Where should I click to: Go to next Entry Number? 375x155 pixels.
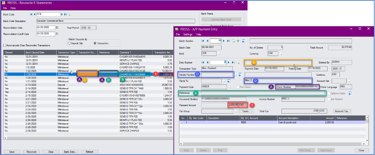tap(229, 62)
